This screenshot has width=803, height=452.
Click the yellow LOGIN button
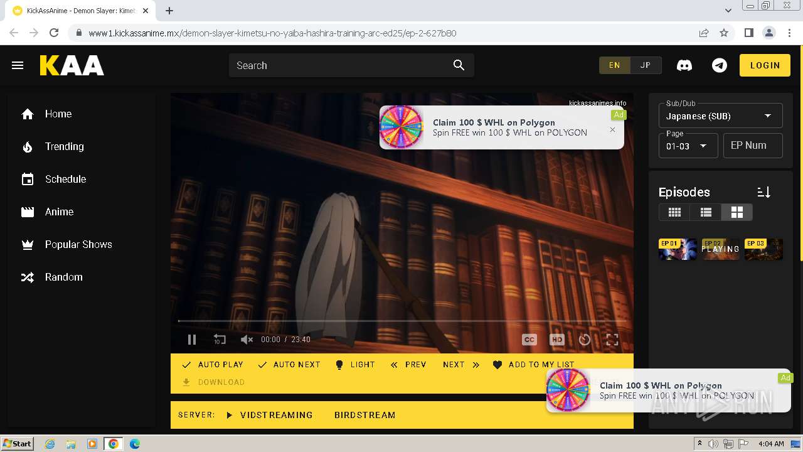[x=765, y=65]
